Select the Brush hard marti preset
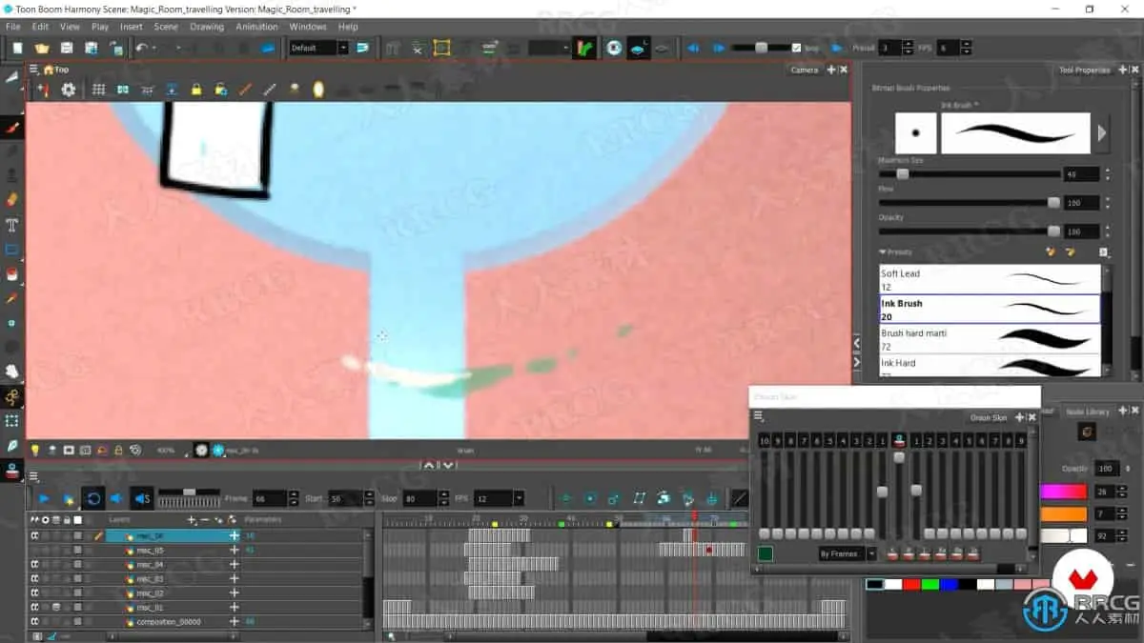The width and height of the screenshot is (1144, 643). (x=990, y=340)
